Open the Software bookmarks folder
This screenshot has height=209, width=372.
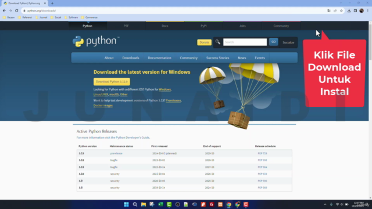(71, 17)
